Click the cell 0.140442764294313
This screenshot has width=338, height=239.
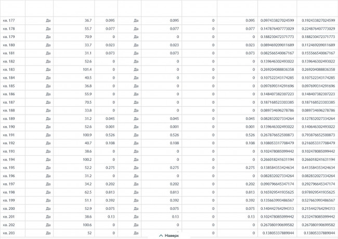pyautogui.click(x=277, y=209)
